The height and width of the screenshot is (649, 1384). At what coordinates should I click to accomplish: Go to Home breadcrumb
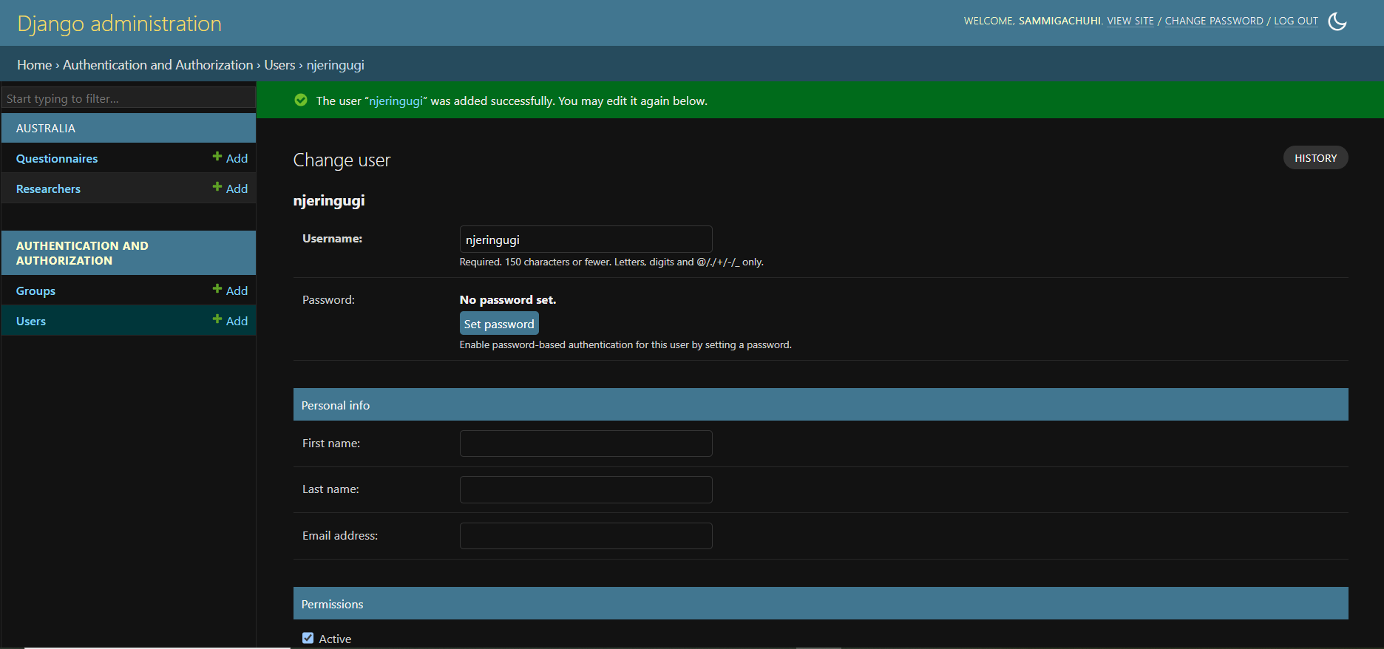tap(35, 65)
